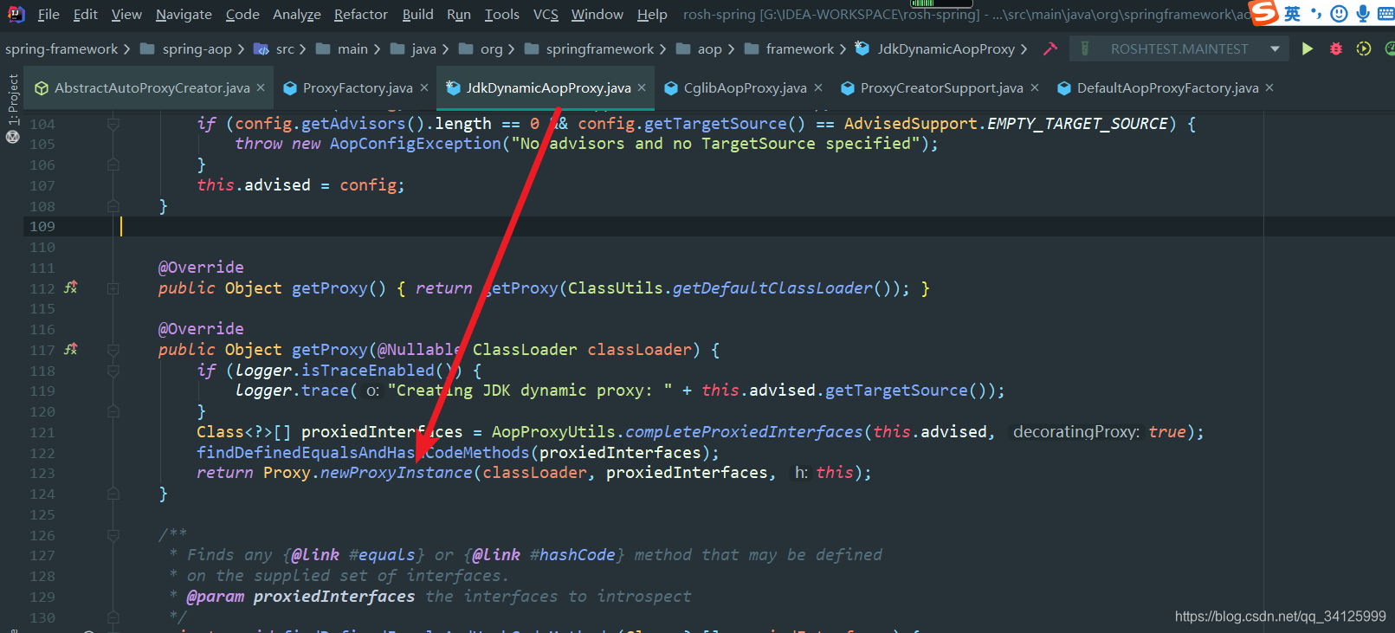Collapse the if block at line 104
The height and width of the screenshot is (633, 1395).
pos(113,124)
